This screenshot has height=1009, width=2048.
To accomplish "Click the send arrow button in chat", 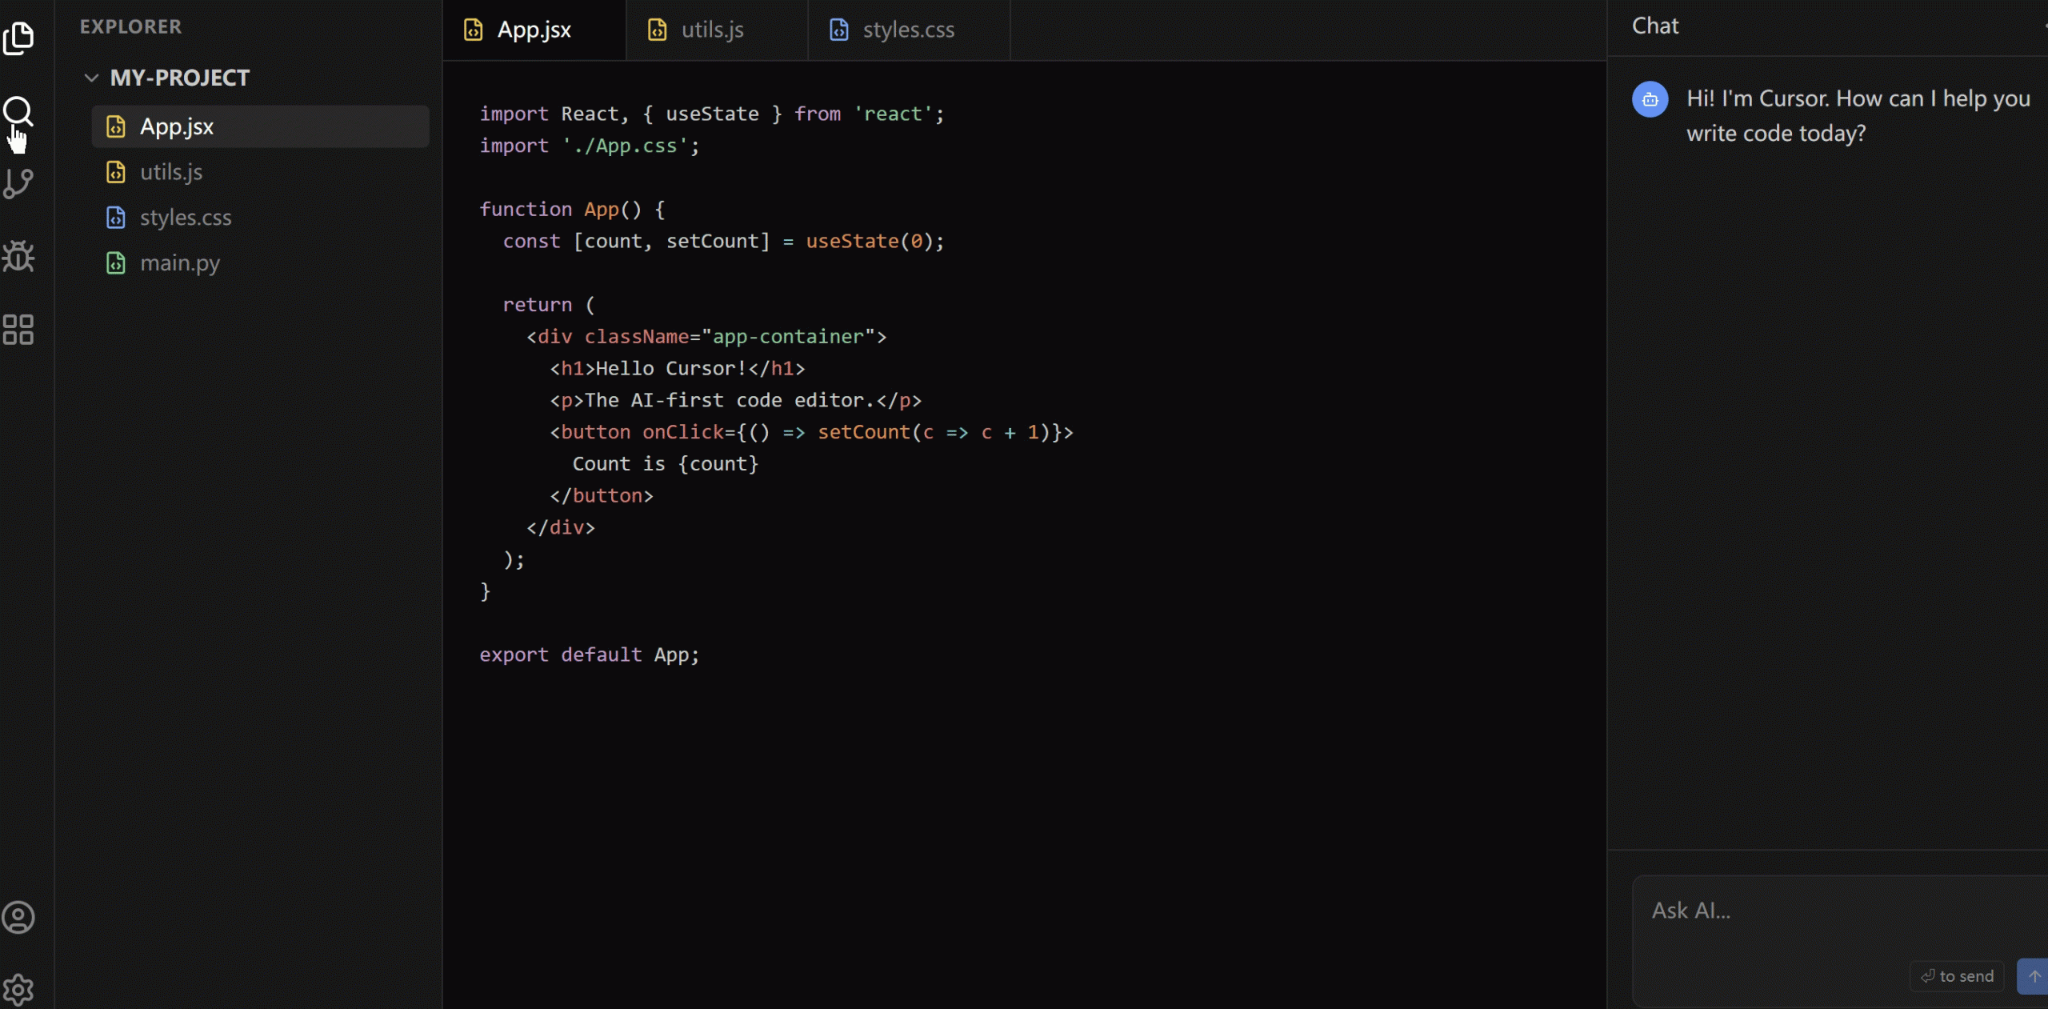I will [2034, 976].
